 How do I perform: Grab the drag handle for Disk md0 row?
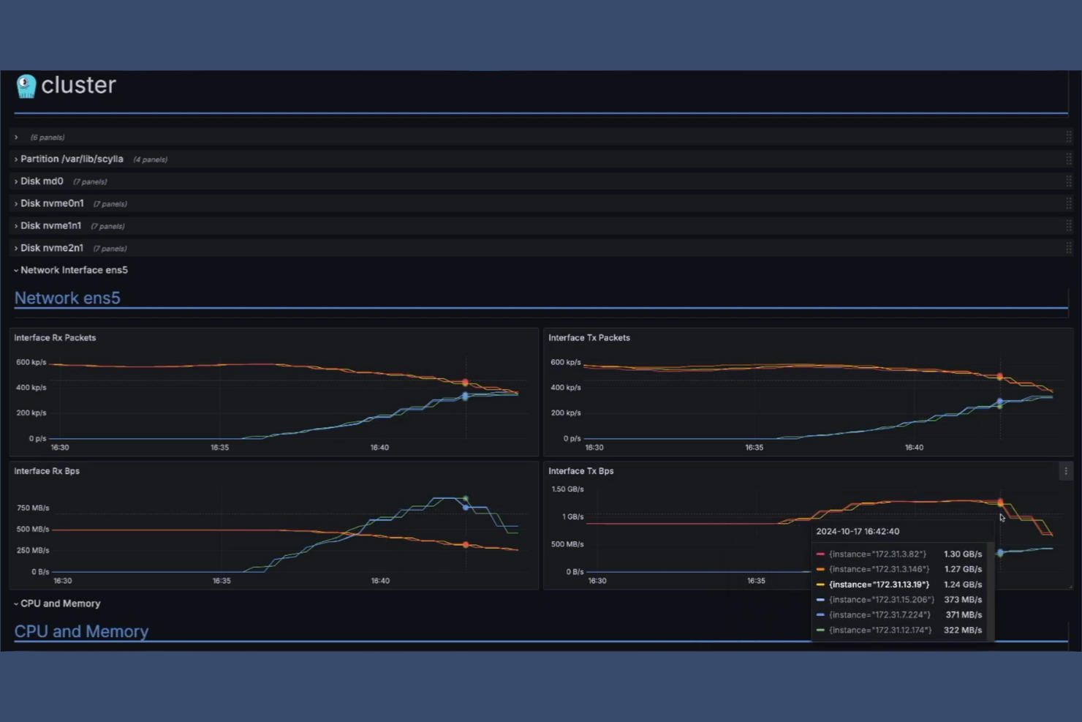pyautogui.click(x=1070, y=180)
